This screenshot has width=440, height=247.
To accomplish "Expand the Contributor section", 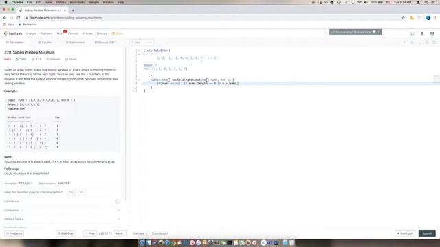I will pos(62,202).
